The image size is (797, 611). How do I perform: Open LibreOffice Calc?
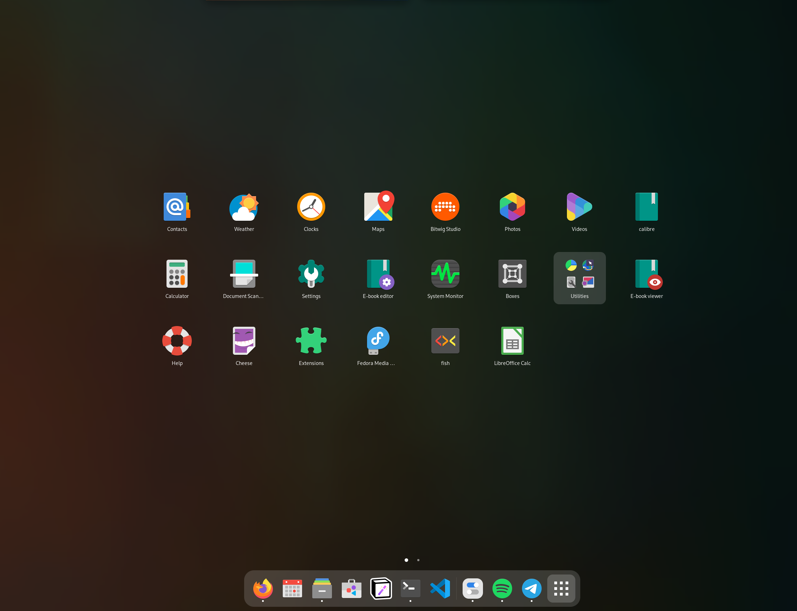[512, 341]
